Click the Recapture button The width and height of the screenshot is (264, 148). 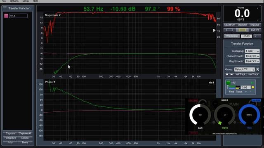[x=10, y=138]
